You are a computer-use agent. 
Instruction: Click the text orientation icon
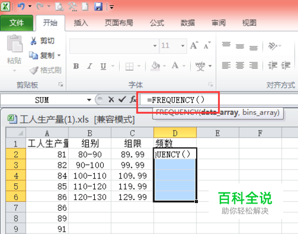(x=272, y=46)
